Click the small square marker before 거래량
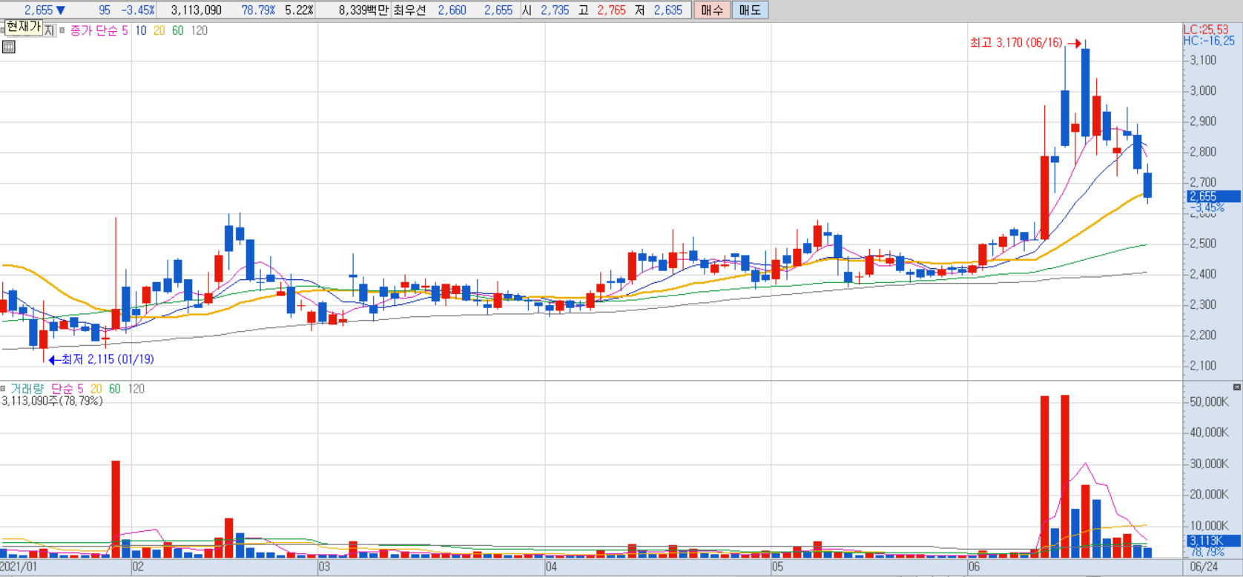This screenshot has width=1243, height=577. 3,389
